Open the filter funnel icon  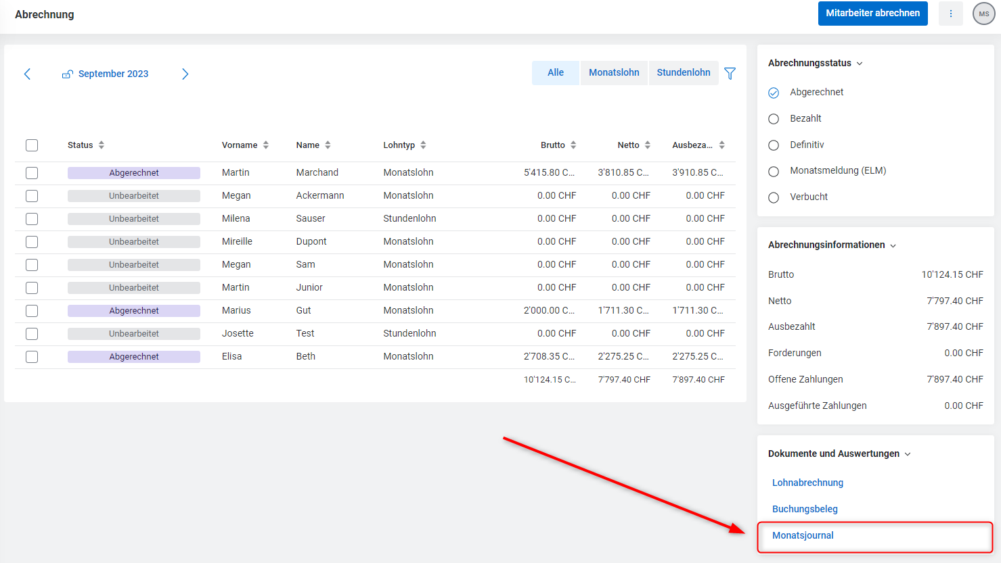730,73
